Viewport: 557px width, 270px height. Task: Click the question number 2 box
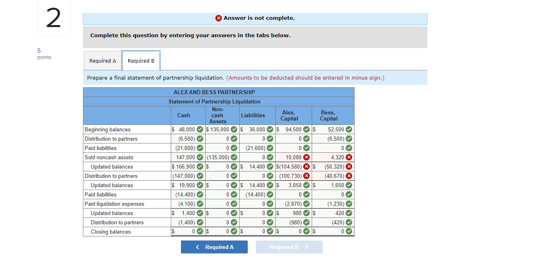53,18
